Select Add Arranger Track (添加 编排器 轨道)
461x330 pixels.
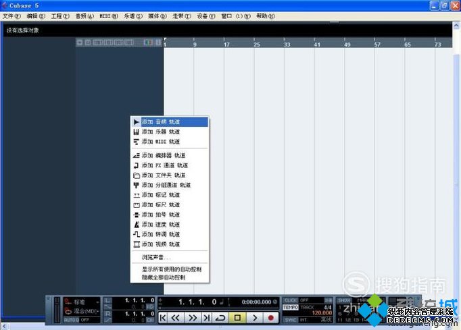click(x=170, y=155)
